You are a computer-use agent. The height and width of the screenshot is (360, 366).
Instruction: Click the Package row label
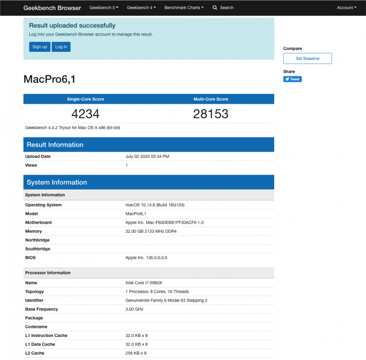click(34, 318)
